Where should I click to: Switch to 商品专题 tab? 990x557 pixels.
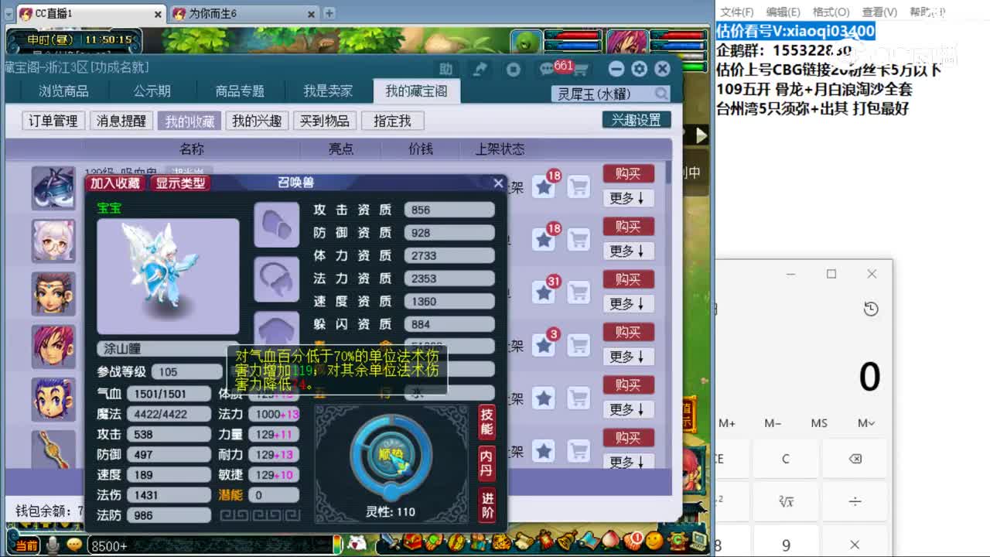click(240, 91)
